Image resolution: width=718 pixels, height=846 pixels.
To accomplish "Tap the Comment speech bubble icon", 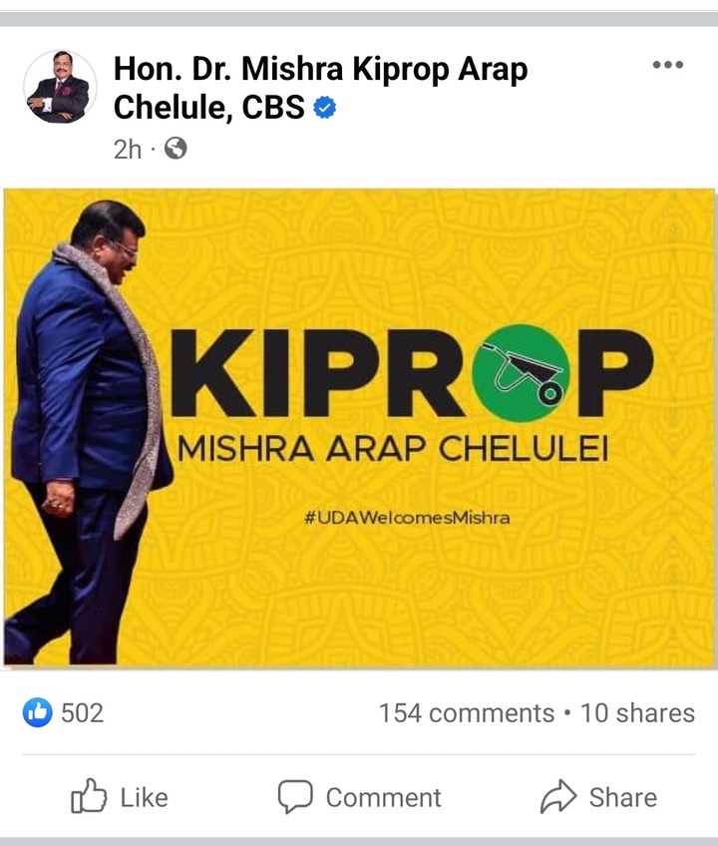I will point(295,796).
